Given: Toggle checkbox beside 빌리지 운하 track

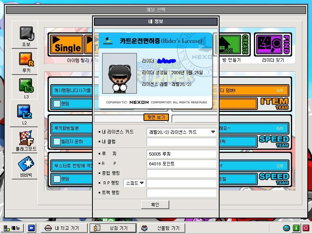Looking at the screenshot, I should [x=57, y=142].
